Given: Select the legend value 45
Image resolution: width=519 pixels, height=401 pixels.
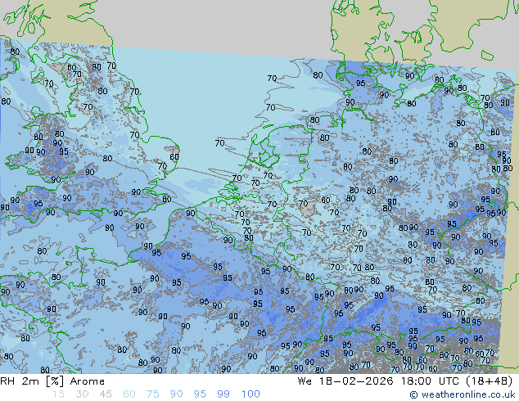Looking at the screenshot, I should click(x=106, y=394).
